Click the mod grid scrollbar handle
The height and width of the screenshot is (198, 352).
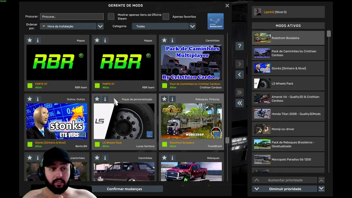(227, 140)
